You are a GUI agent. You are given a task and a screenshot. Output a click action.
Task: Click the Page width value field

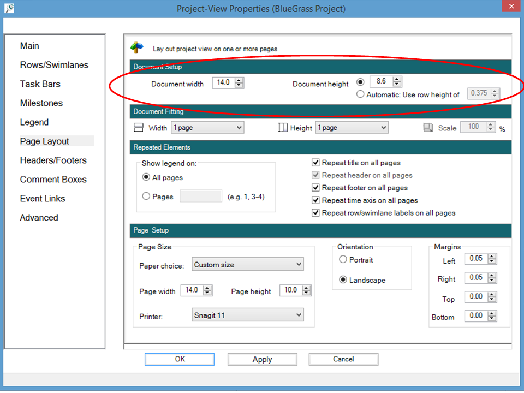tap(192, 290)
